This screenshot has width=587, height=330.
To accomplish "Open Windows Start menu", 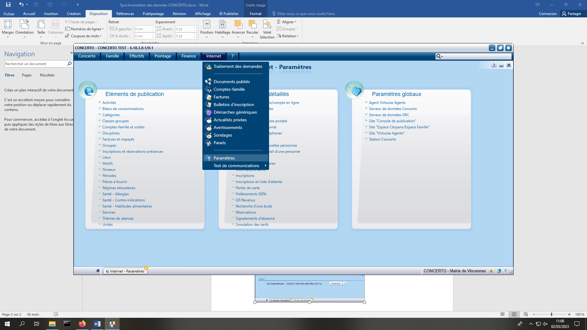I will click(7, 324).
